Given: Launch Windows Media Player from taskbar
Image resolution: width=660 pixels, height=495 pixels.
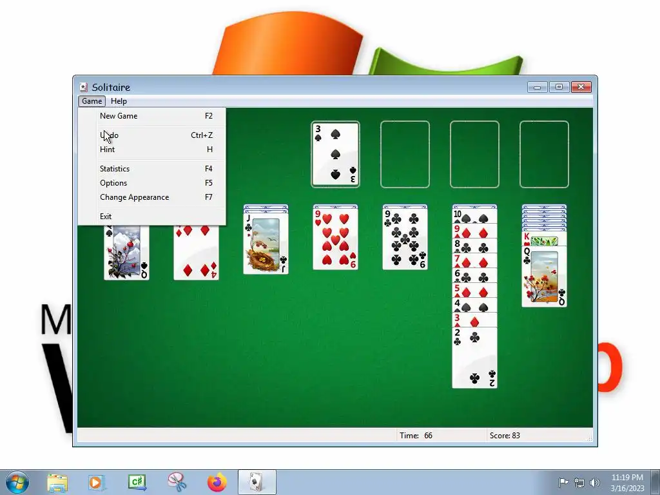Looking at the screenshot, I should pyautogui.click(x=96, y=483).
